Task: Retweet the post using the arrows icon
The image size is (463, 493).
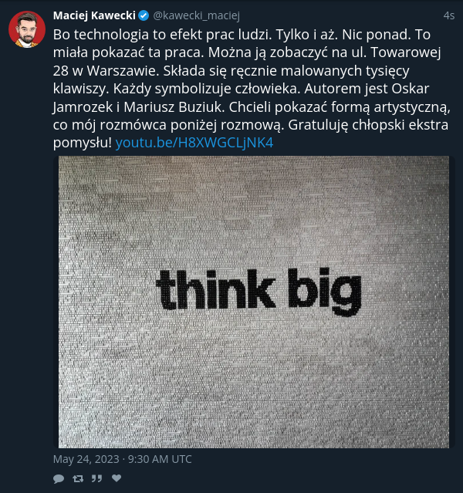Action: tap(78, 478)
